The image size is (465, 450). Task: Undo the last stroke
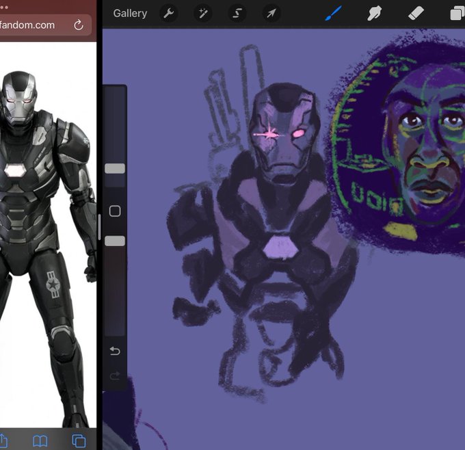(115, 351)
